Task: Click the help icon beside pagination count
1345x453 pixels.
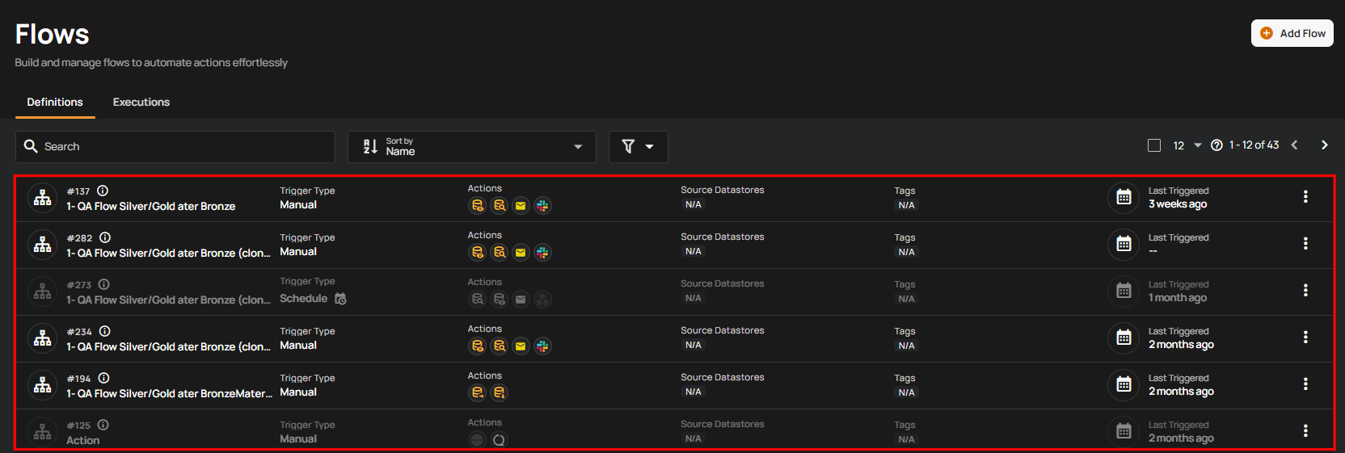Action: pos(1216,145)
